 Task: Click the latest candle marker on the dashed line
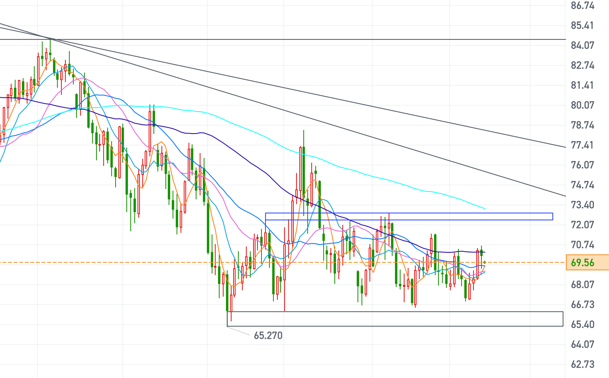[x=485, y=262]
